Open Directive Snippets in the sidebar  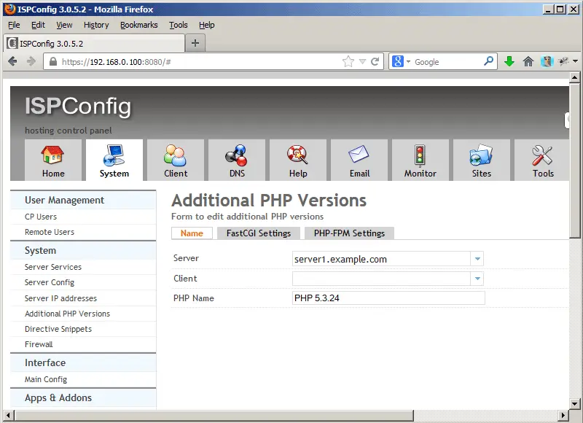pyautogui.click(x=58, y=329)
